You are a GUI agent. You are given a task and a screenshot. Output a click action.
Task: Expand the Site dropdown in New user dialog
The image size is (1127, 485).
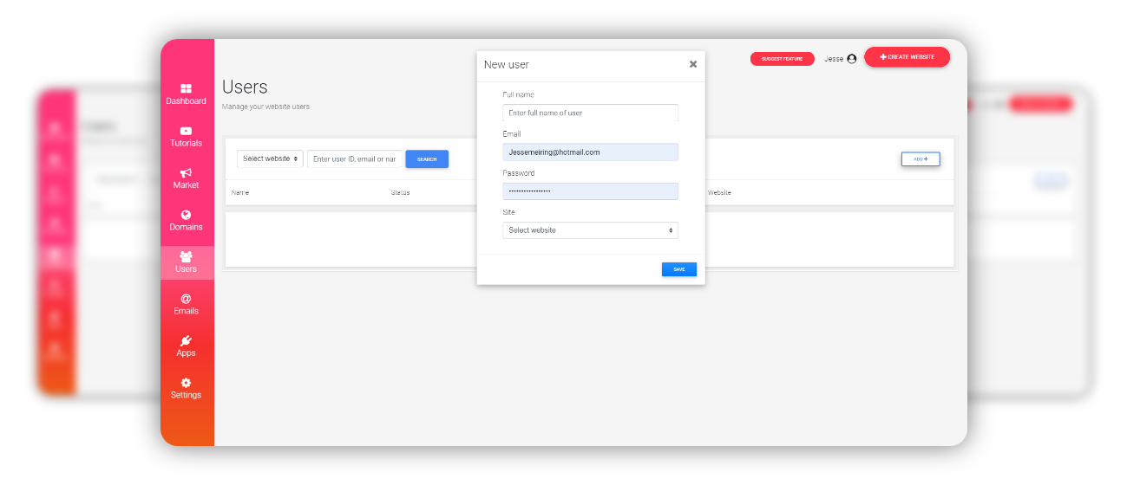pyautogui.click(x=590, y=230)
